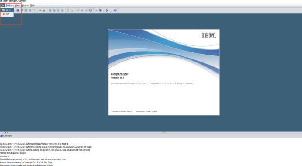Click the blue question mark help icon
Viewport: 302px width, 166px height.
115,10
